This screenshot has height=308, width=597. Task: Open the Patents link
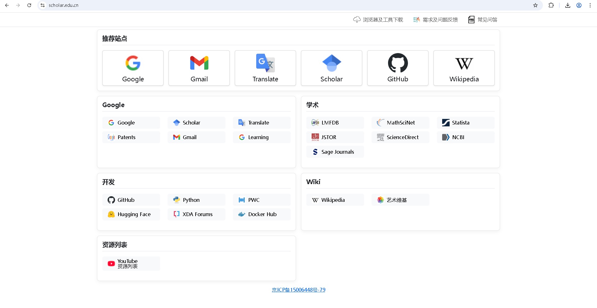pos(131,137)
